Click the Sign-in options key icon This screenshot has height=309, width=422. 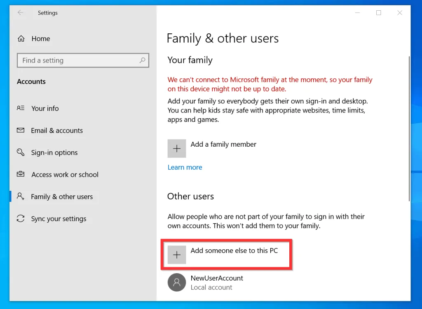tap(21, 152)
